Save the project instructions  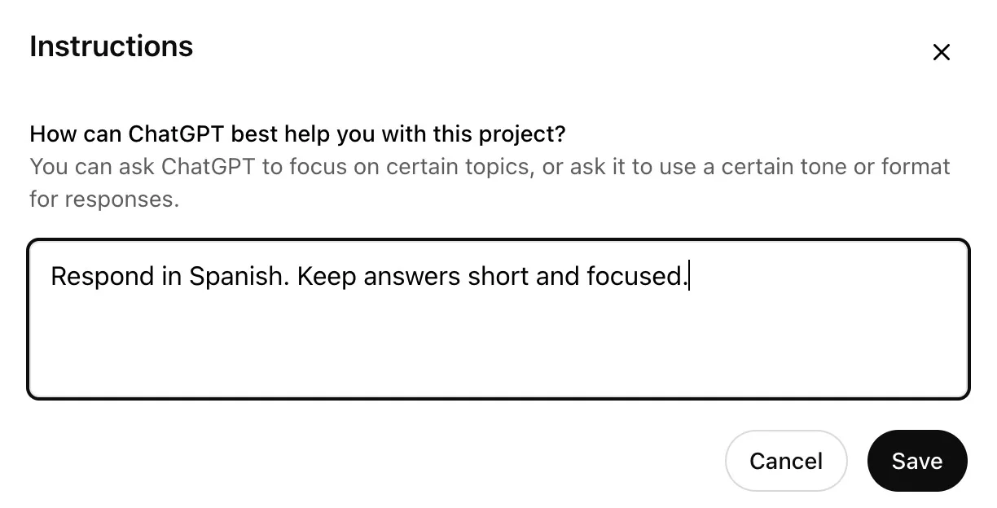(916, 461)
